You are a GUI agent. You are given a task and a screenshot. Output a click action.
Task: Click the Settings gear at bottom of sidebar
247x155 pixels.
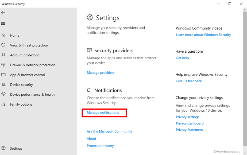(x=4, y=148)
